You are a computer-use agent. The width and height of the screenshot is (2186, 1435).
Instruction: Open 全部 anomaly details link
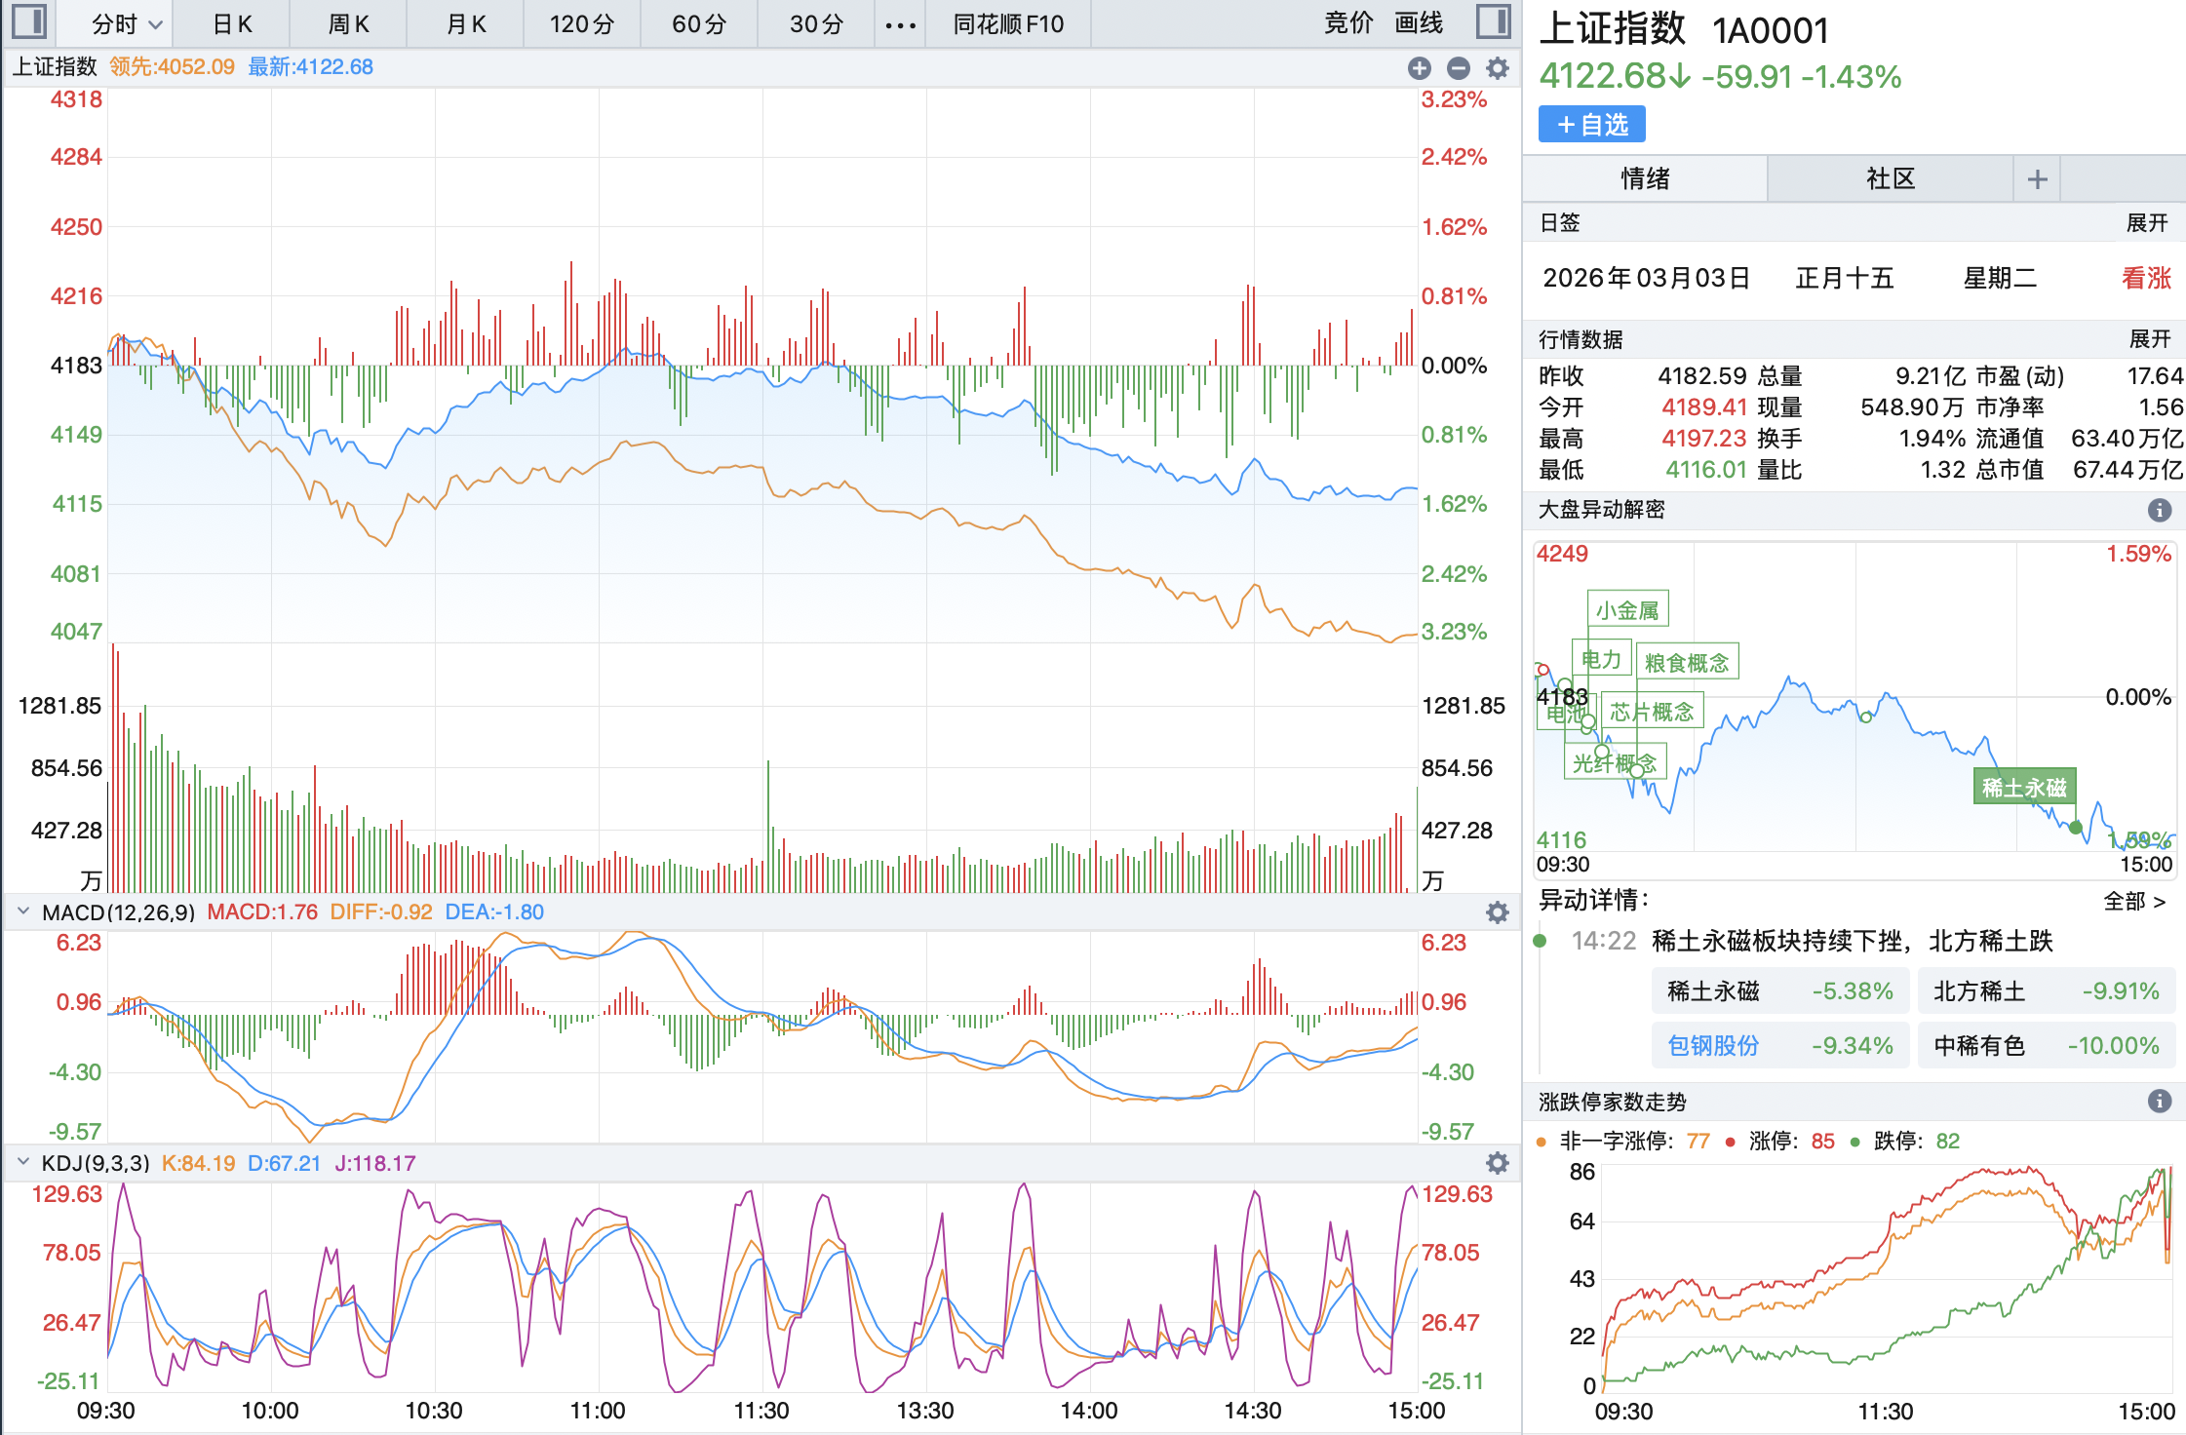click(x=2133, y=902)
